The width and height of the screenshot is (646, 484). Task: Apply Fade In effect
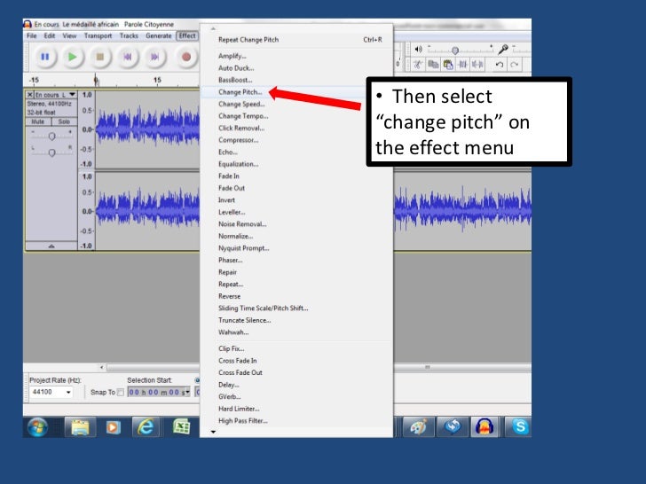pos(296,176)
